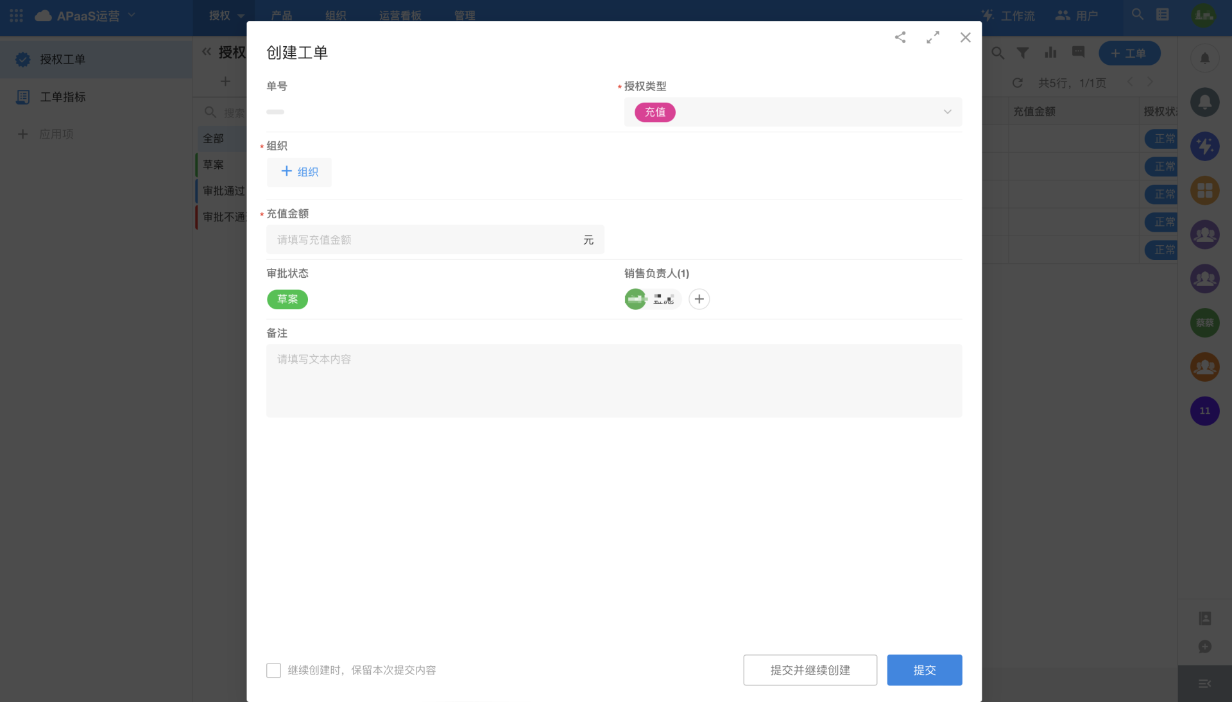This screenshot has height=702, width=1232.
Task: Click the refresh icon near page count
Action: click(x=1017, y=83)
